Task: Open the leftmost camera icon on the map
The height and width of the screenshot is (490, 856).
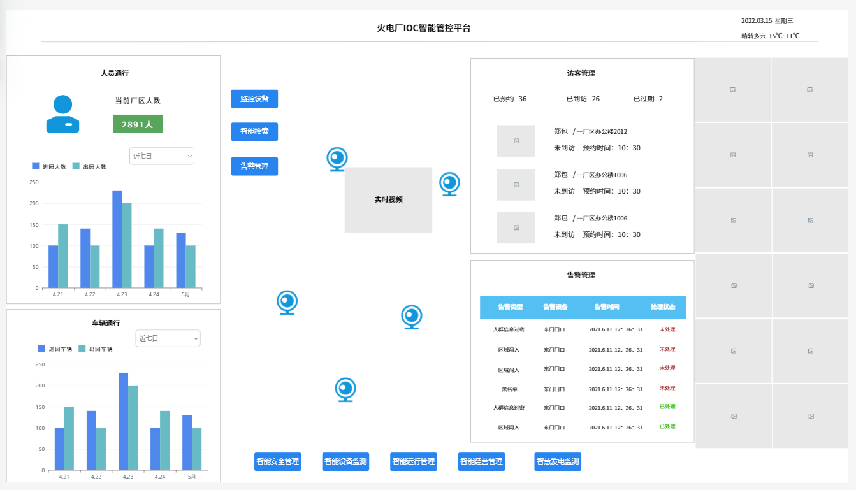Action: coord(287,303)
